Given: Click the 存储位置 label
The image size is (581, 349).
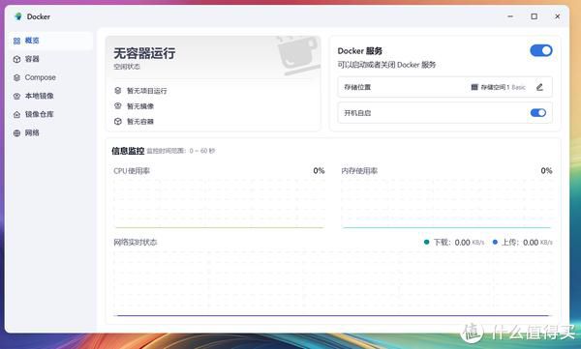Looking at the screenshot, I should click(x=357, y=87).
